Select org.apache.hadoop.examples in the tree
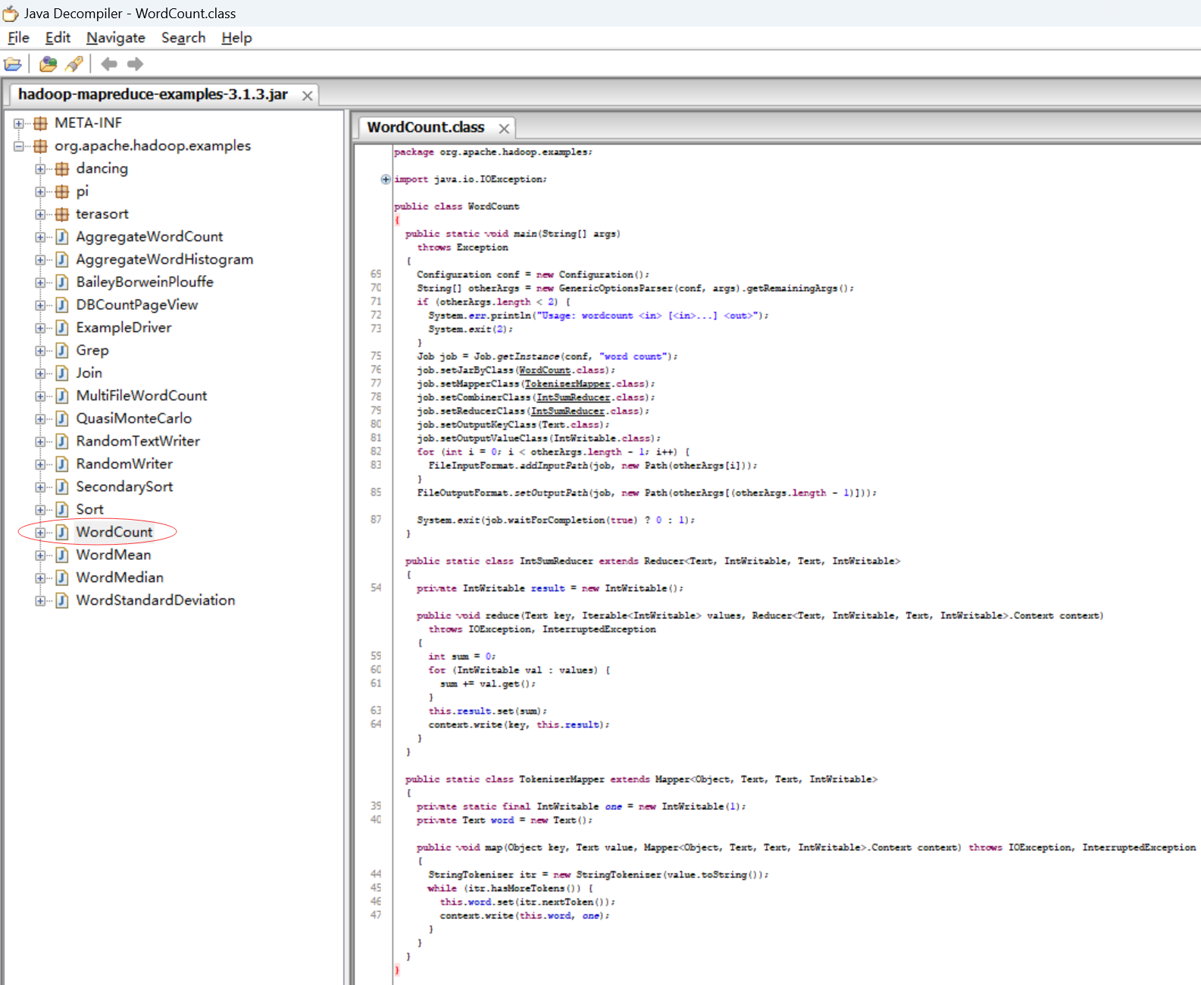The height and width of the screenshot is (985, 1201). (152, 145)
